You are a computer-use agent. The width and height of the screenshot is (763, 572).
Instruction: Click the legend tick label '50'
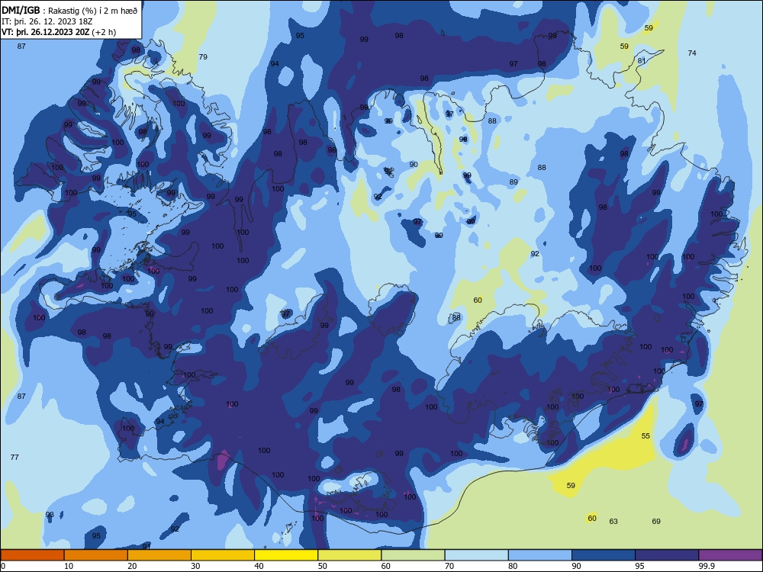pos(322,566)
